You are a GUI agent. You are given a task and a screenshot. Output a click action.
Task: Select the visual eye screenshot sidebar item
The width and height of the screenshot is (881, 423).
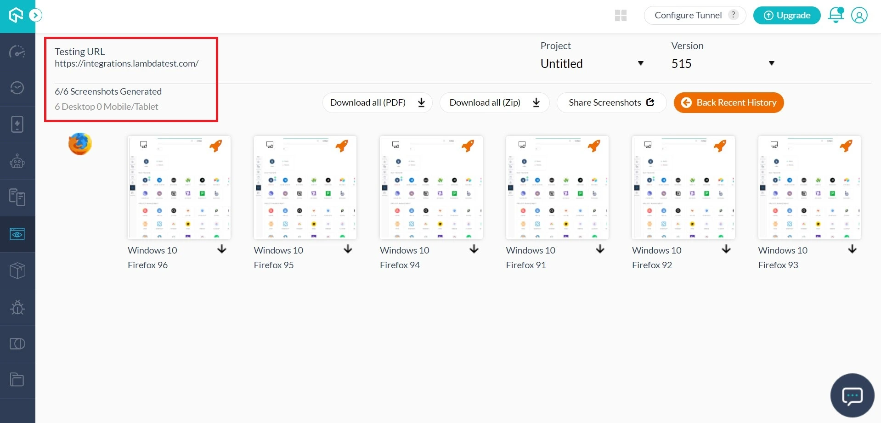coord(17,234)
